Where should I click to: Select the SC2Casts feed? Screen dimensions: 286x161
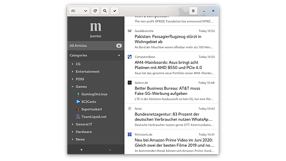(x=89, y=102)
